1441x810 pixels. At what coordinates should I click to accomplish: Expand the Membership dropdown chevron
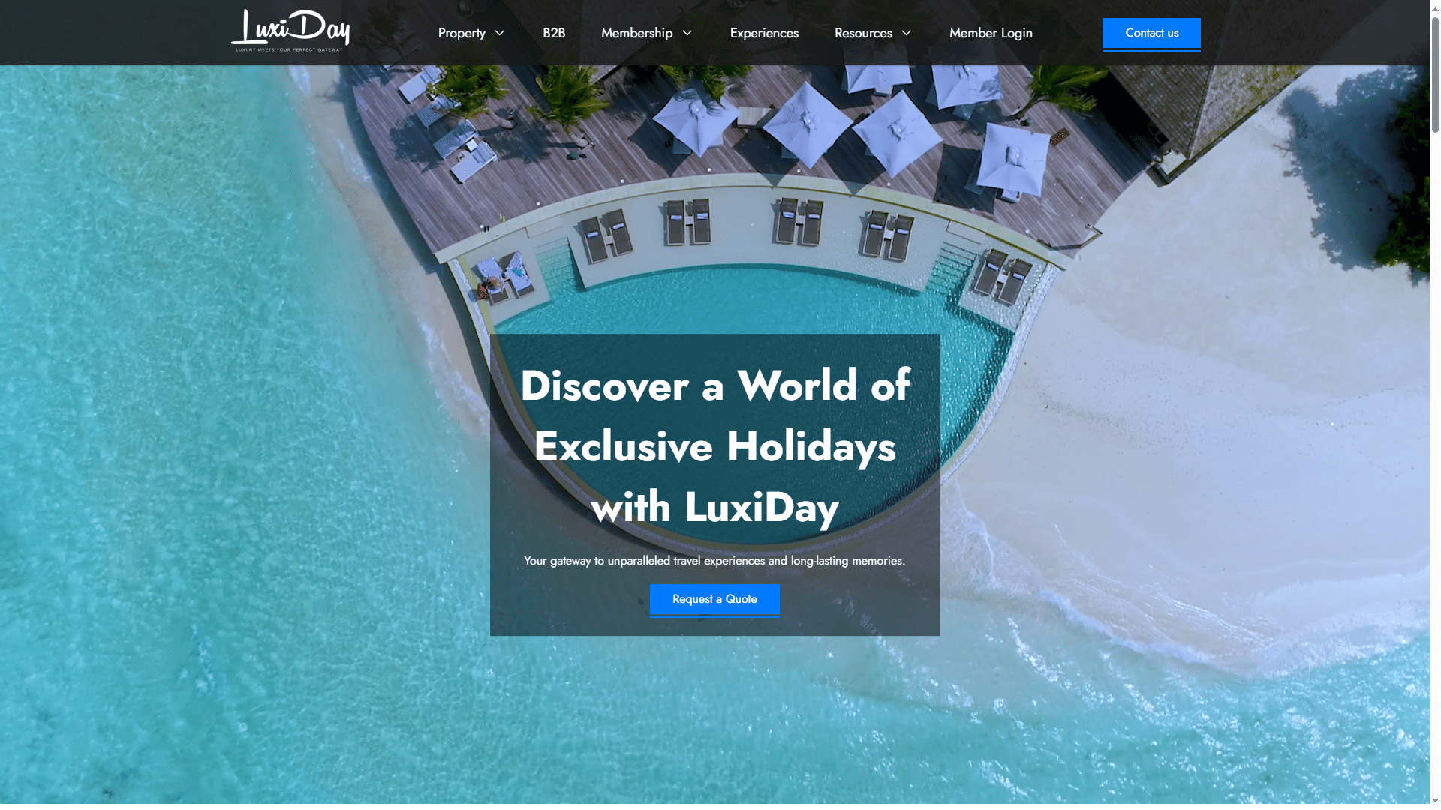(x=687, y=33)
